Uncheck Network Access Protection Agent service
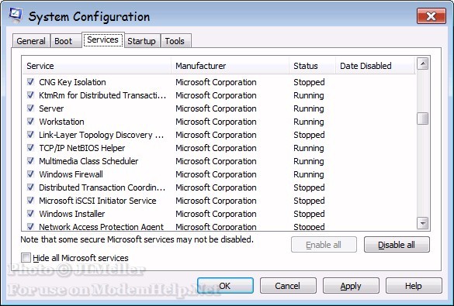The height and width of the screenshot is (306, 454). click(30, 226)
